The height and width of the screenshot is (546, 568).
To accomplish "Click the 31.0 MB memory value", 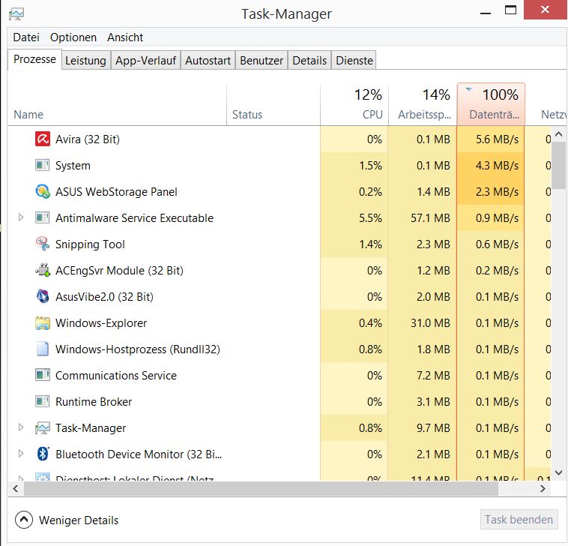I will [x=430, y=322].
